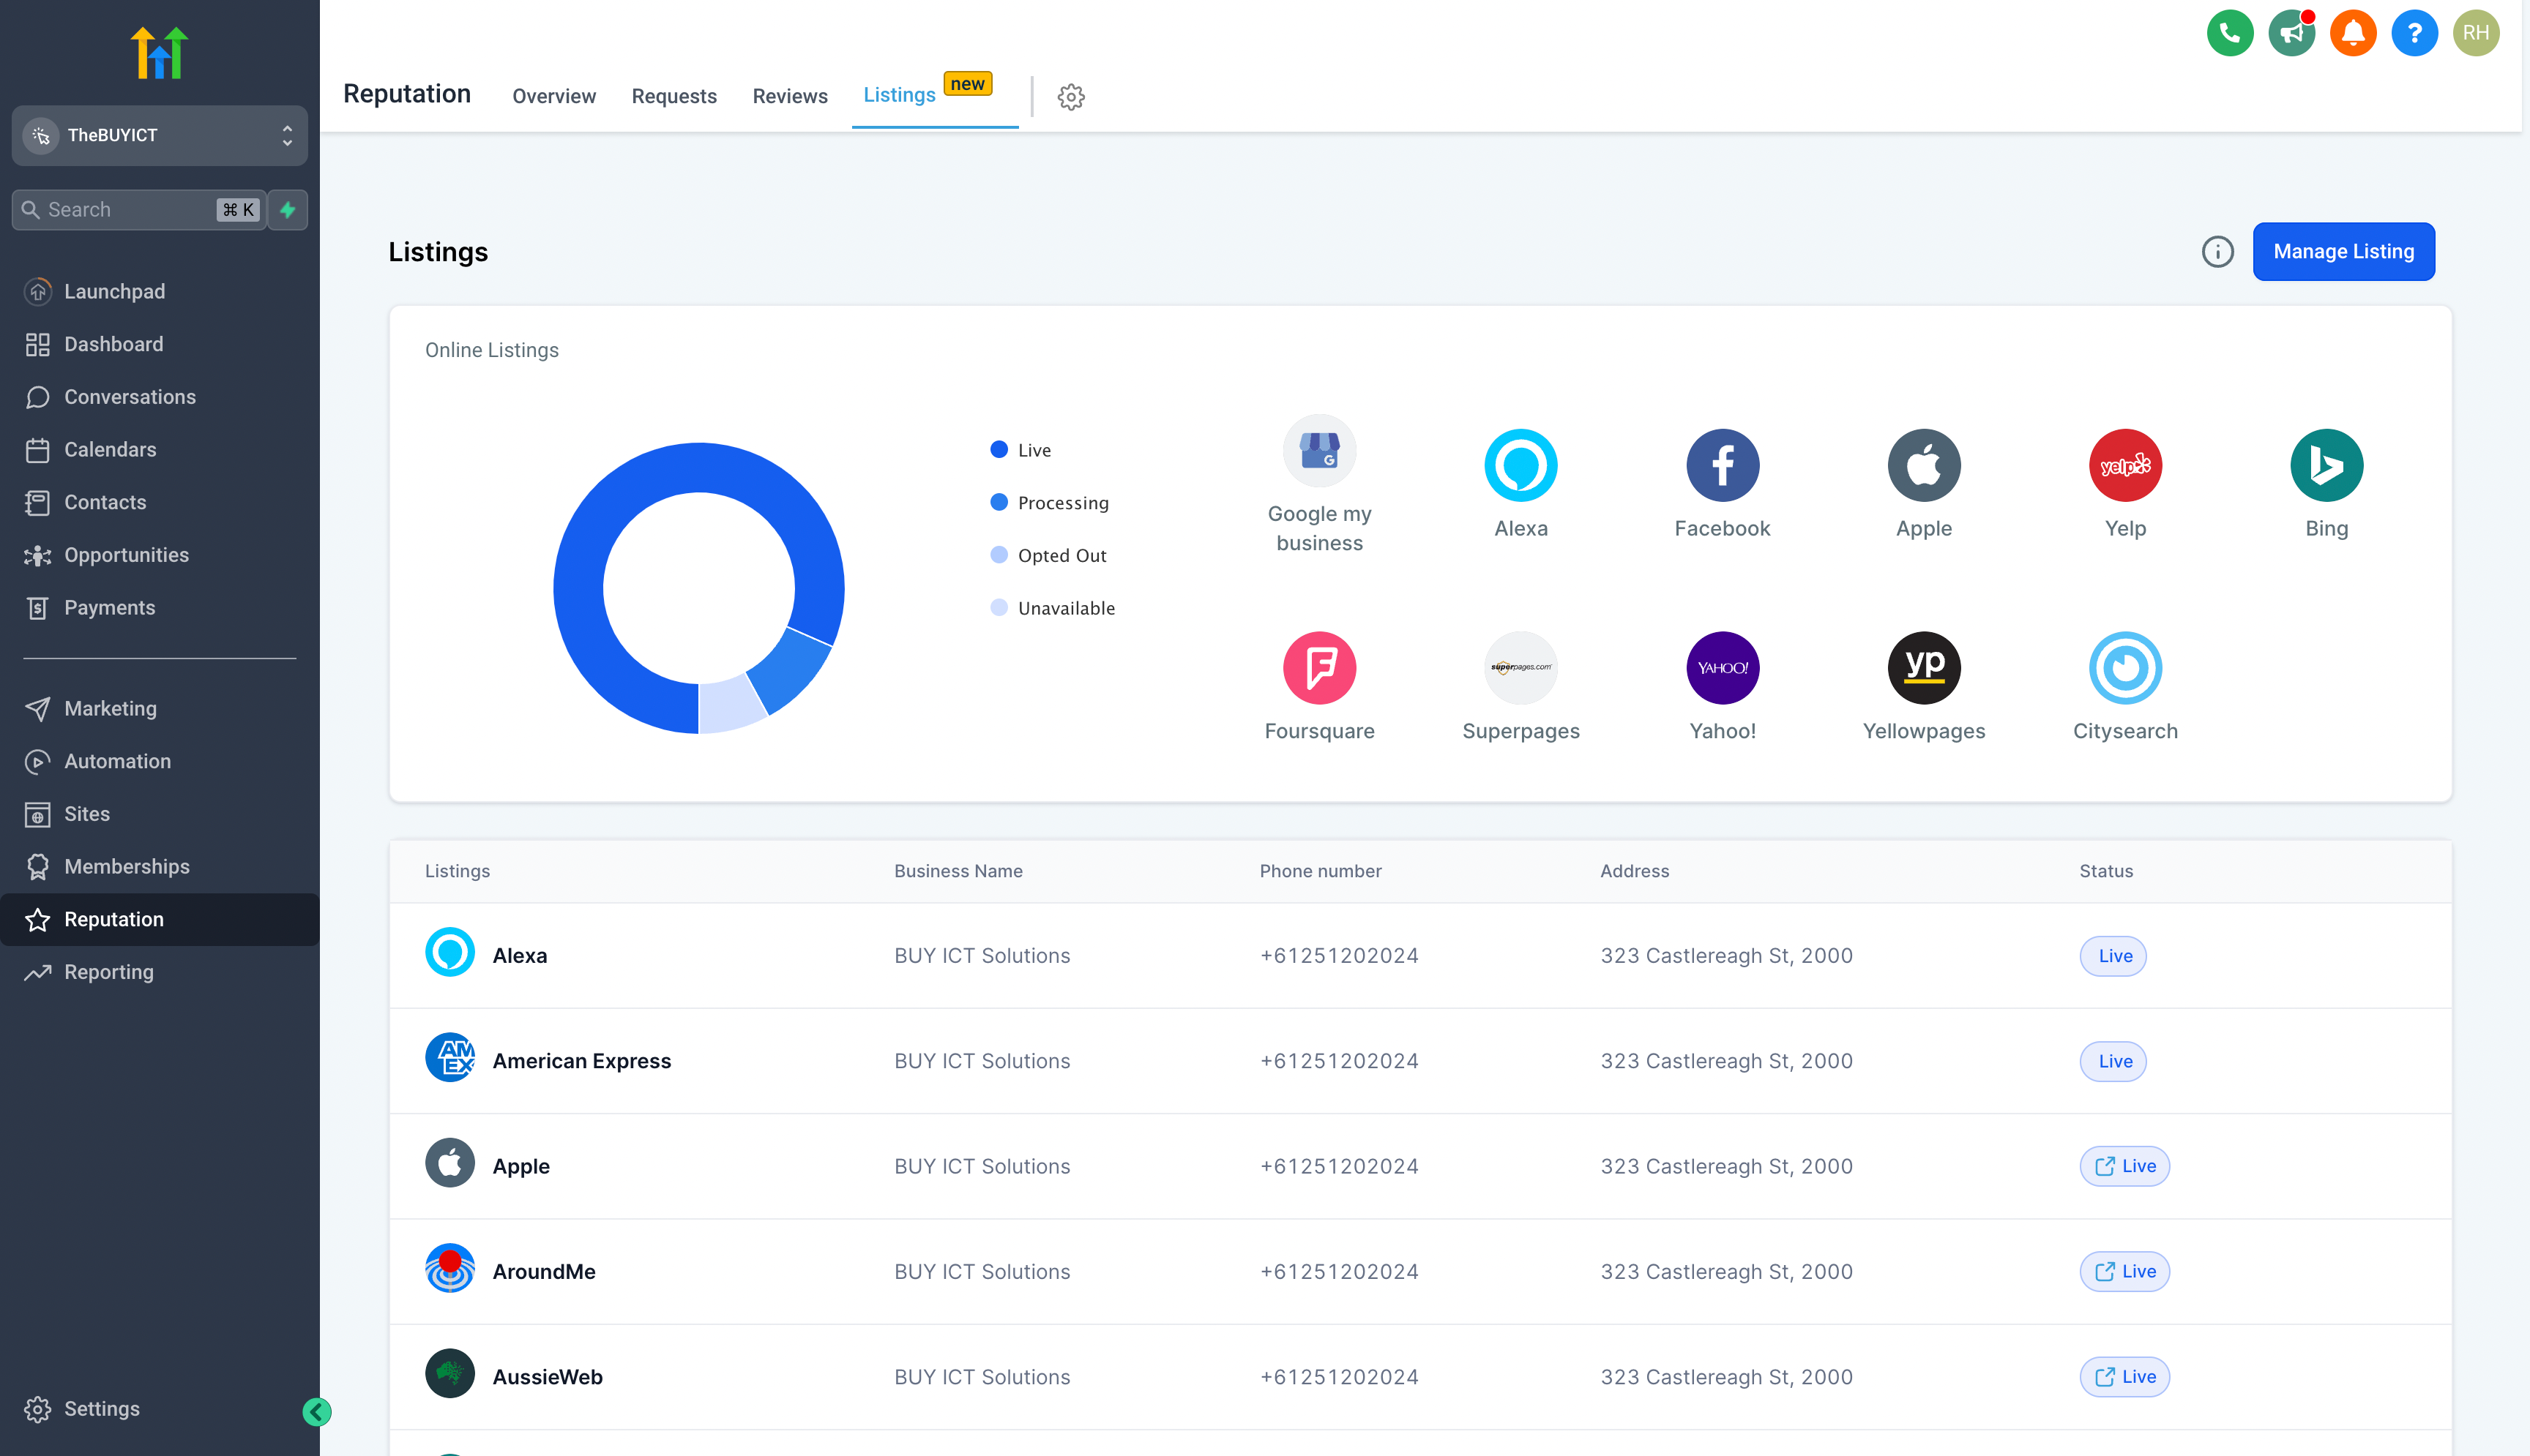This screenshot has width=2530, height=1456.
Task: Open Automation in sidebar
Action: click(x=160, y=761)
